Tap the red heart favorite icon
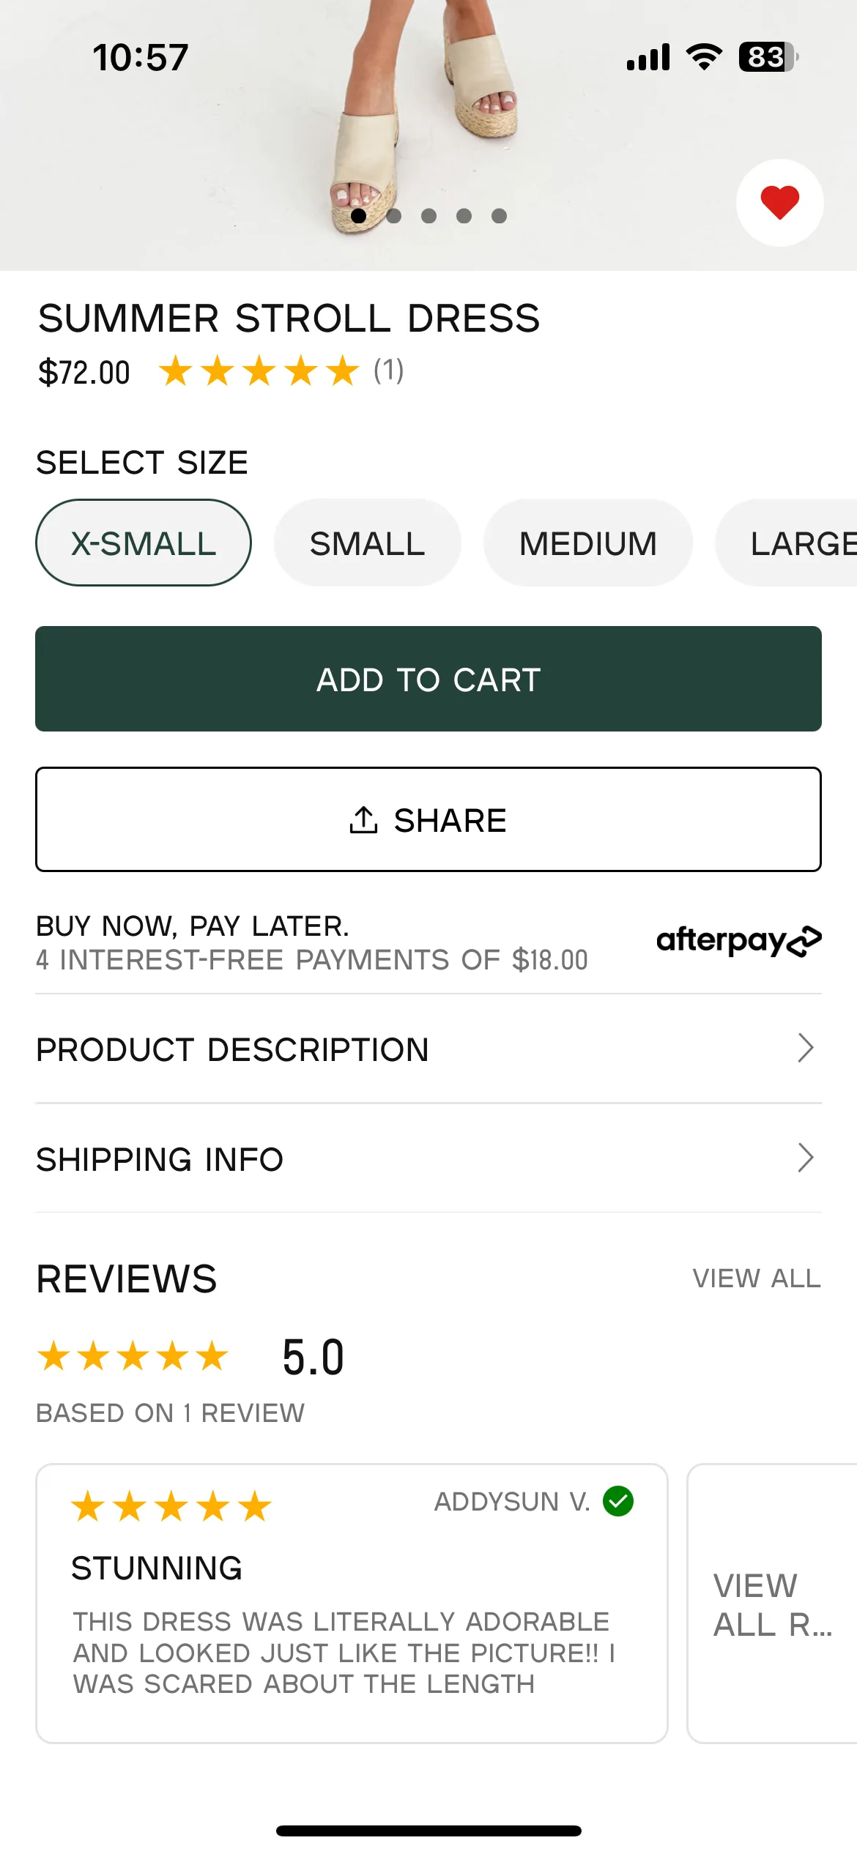Screen dimensions: 857x1854 point(779,203)
